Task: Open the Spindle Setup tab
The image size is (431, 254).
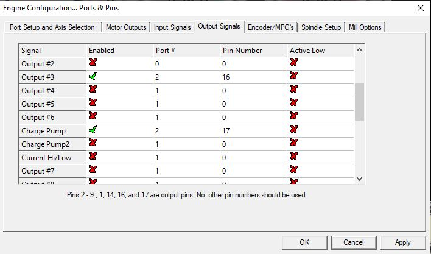Action: coord(321,27)
